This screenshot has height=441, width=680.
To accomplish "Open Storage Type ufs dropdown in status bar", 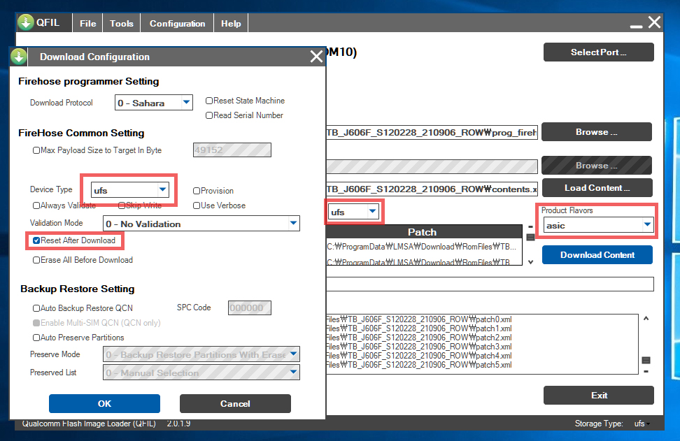I will click(642, 424).
